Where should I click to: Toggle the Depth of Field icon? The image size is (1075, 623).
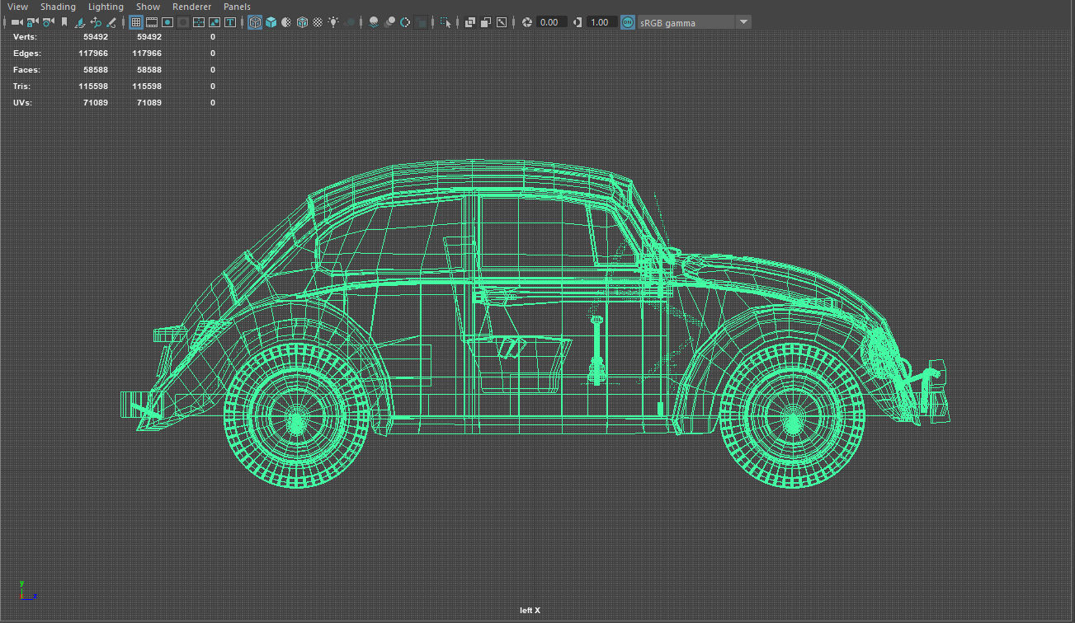422,22
